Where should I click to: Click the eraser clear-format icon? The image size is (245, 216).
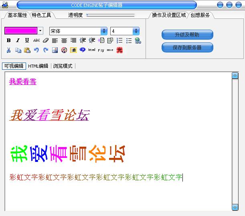click(x=46, y=40)
